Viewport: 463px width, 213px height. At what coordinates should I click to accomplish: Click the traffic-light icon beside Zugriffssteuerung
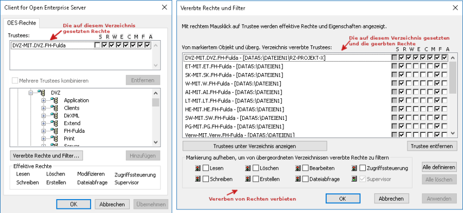click(354, 168)
